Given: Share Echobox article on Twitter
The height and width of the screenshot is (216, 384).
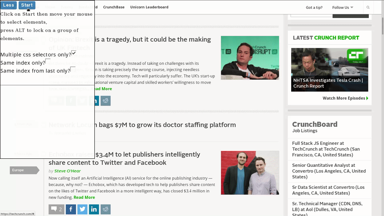Looking at the screenshot, I should [82, 209].
